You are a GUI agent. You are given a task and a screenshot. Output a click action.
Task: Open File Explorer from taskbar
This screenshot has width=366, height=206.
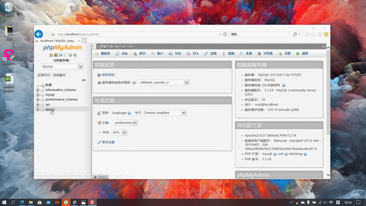pyautogui.click(x=31, y=202)
